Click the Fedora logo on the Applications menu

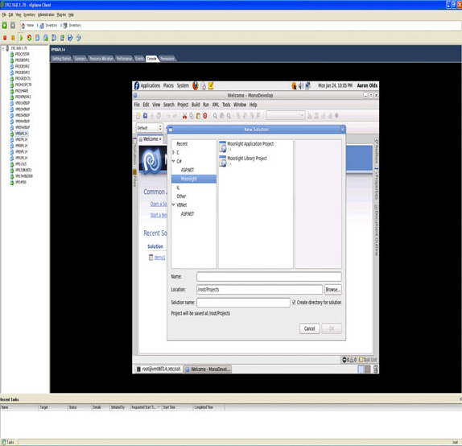[136, 85]
